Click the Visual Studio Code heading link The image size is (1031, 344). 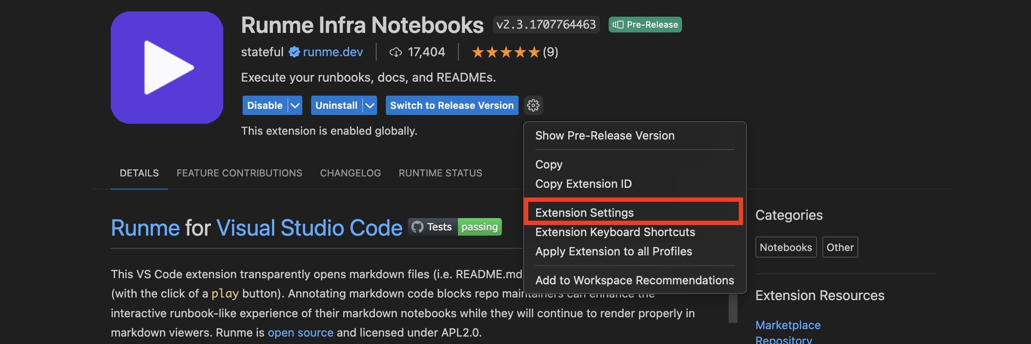pyautogui.click(x=309, y=228)
